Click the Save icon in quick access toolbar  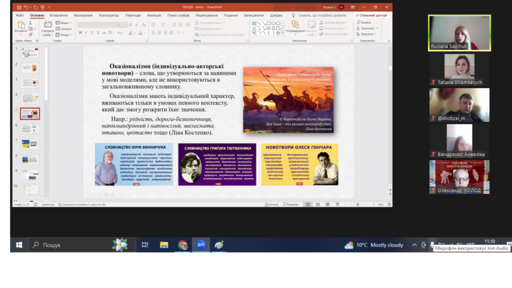[x=19, y=7]
